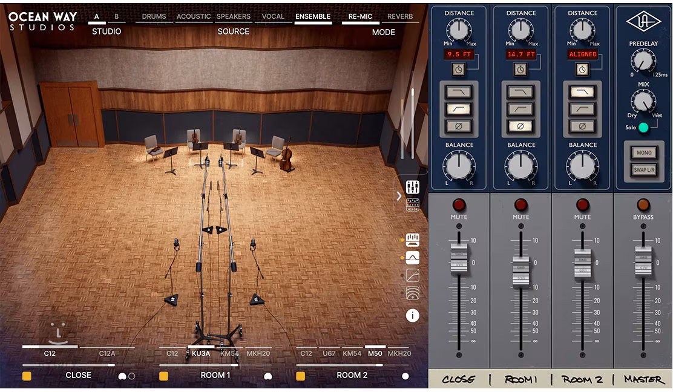673x392 pixels.
Task: Click the Close channel time-align clock icon
Action: coord(459,70)
